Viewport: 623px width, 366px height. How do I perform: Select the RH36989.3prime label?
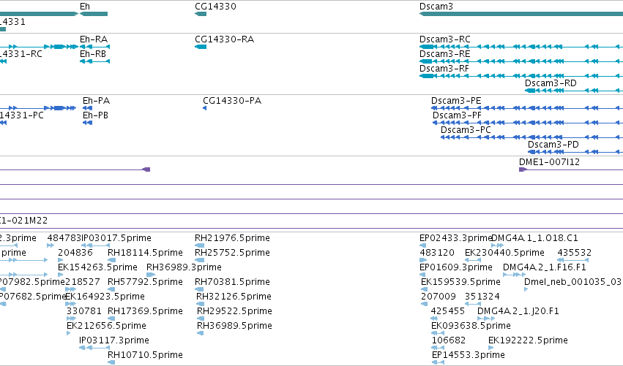(x=184, y=267)
